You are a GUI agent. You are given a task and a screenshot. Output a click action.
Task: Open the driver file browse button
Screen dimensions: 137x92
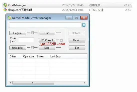pos(84,25)
